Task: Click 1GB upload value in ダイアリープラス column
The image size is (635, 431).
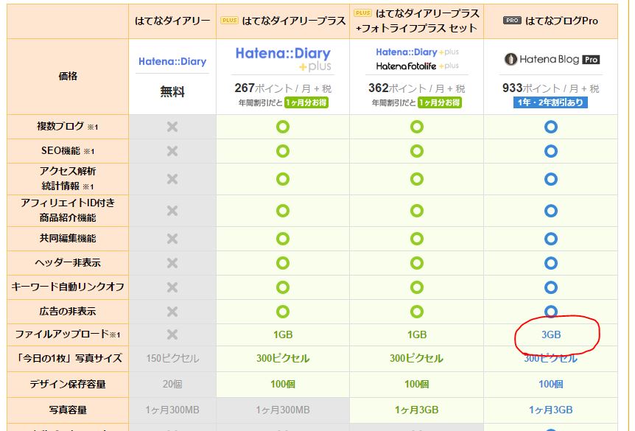Action: (x=283, y=334)
